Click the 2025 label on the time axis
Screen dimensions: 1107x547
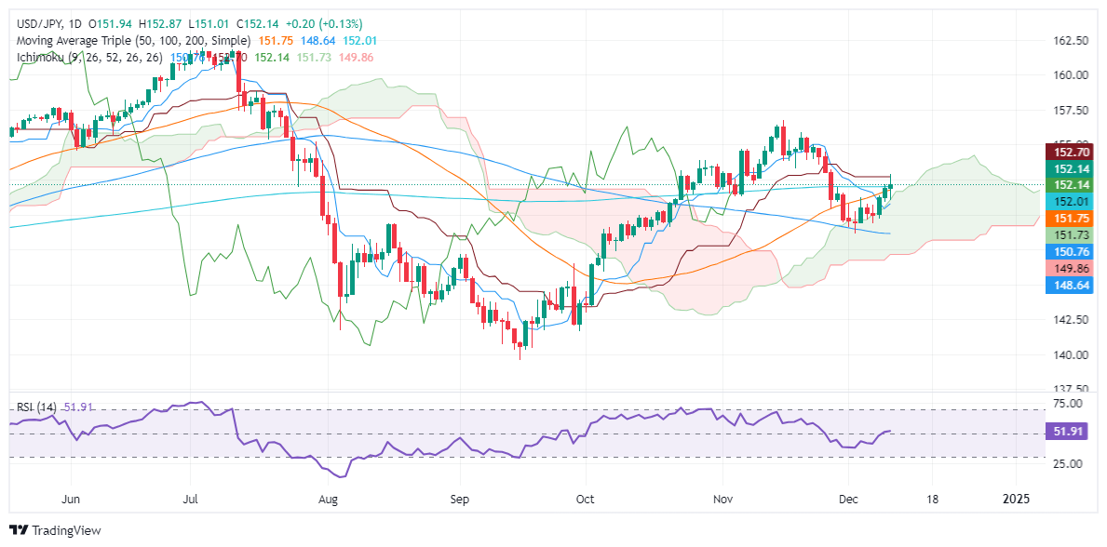1015,499
